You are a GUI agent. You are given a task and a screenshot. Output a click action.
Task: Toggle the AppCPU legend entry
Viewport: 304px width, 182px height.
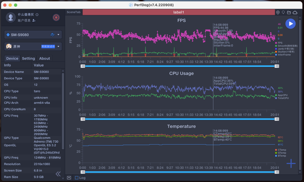coord(281,95)
